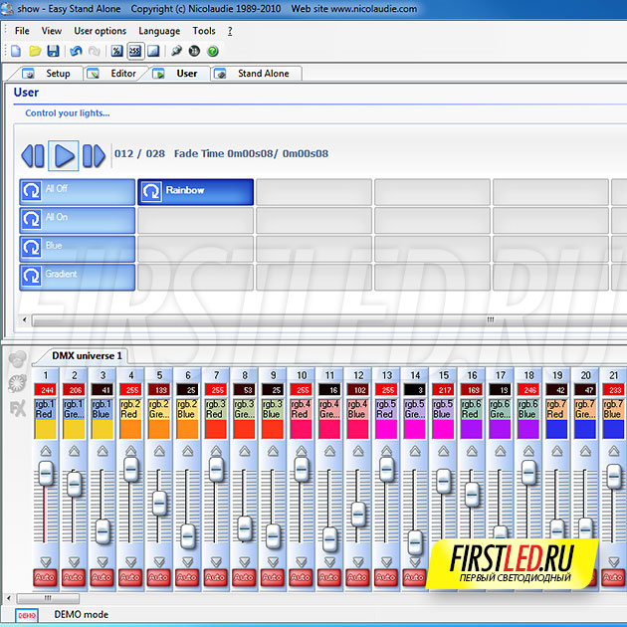Open the User options menu

pyautogui.click(x=100, y=31)
